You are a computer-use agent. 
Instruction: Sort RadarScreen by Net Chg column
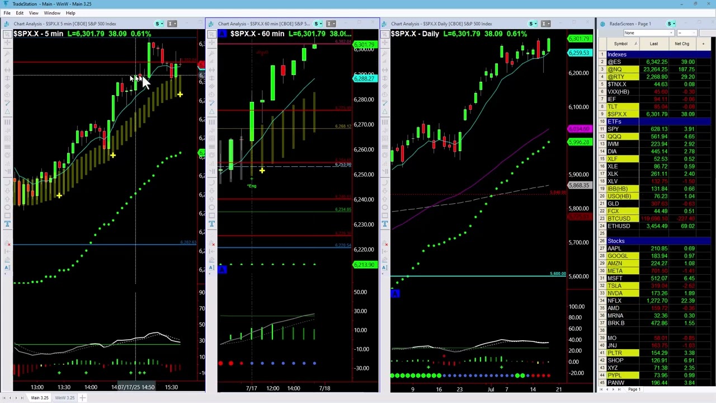[681, 44]
